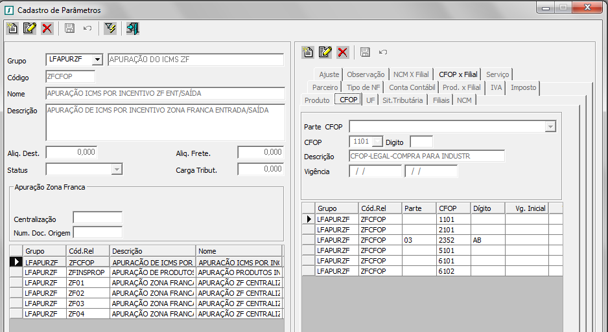608x332 pixels.
Task: Select the ZFINSPROP row in the left grid
Action: click(88, 272)
